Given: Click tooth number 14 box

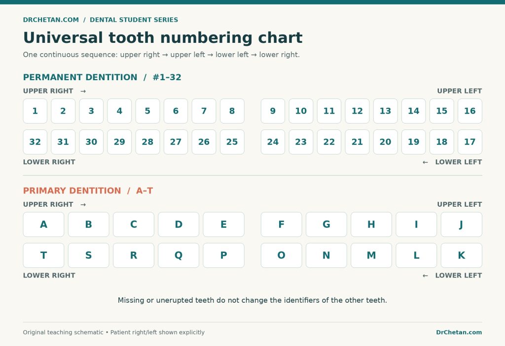Looking at the screenshot, I should [x=414, y=111].
